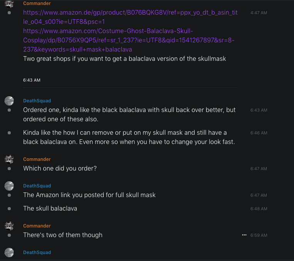The width and height of the screenshot is (294, 261).
Task: Click the 4:47 AM timestamp beside the links
Action: click(259, 13)
